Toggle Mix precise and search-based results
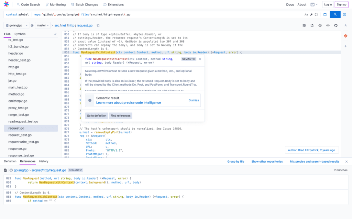 click(314, 162)
